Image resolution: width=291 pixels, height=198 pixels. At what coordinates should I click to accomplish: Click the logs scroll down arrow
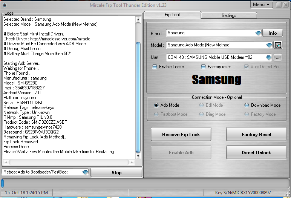point(138,156)
